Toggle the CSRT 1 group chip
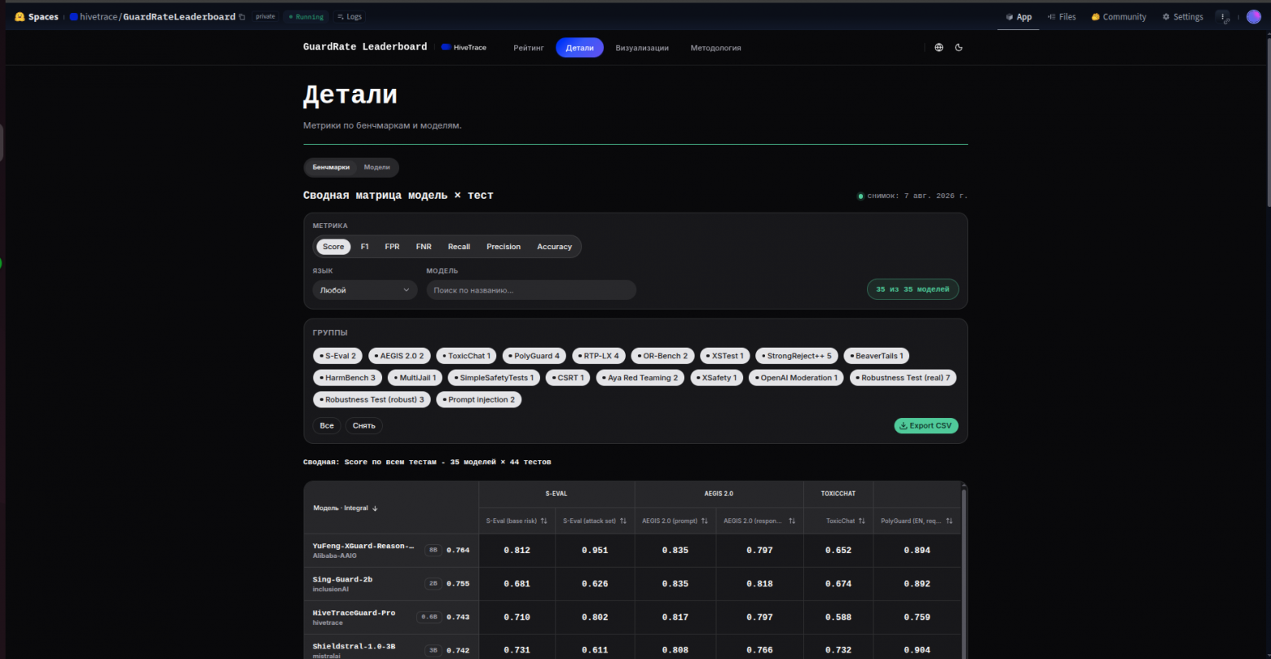Viewport: 1271px width, 659px height. (568, 378)
